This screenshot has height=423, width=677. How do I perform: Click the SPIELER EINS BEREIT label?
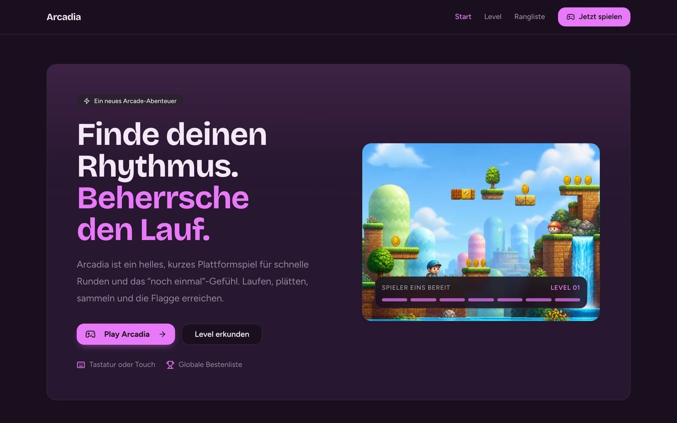click(416, 288)
